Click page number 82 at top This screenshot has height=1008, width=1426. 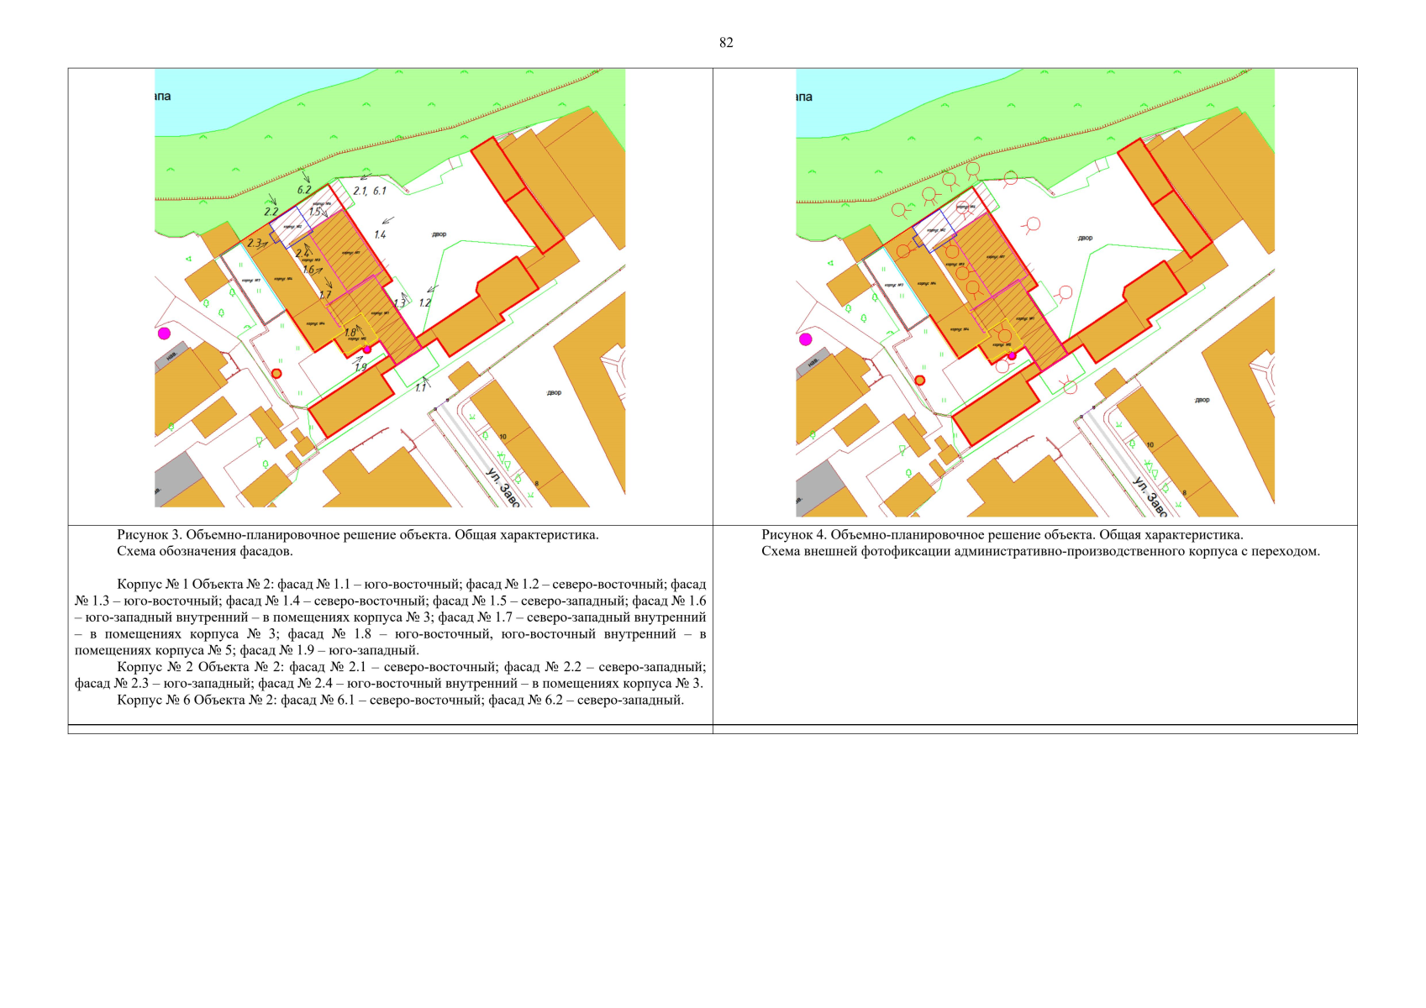(726, 43)
